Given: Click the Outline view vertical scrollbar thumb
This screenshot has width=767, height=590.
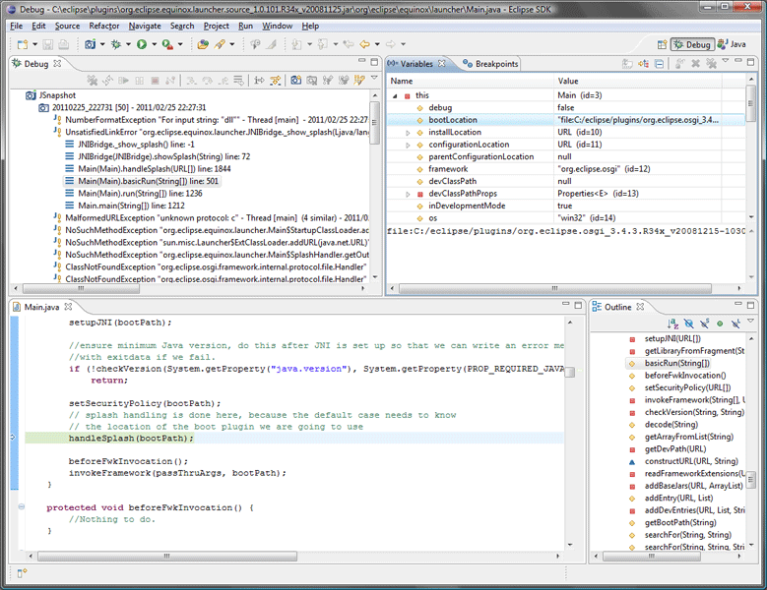Looking at the screenshot, I should (751, 479).
